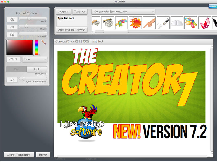Click the Scale (%) slider handle
217x162 pixels.
[45, 33]
